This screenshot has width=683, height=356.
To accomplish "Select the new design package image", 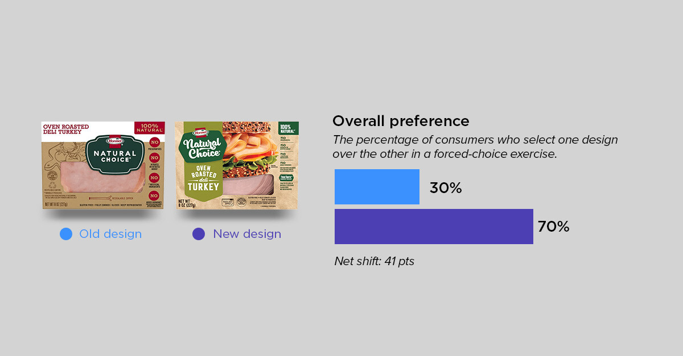I will [237, 165].
